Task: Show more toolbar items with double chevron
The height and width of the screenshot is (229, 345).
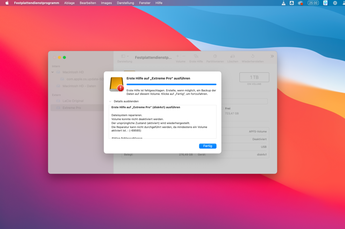Action: click(272, 56)
